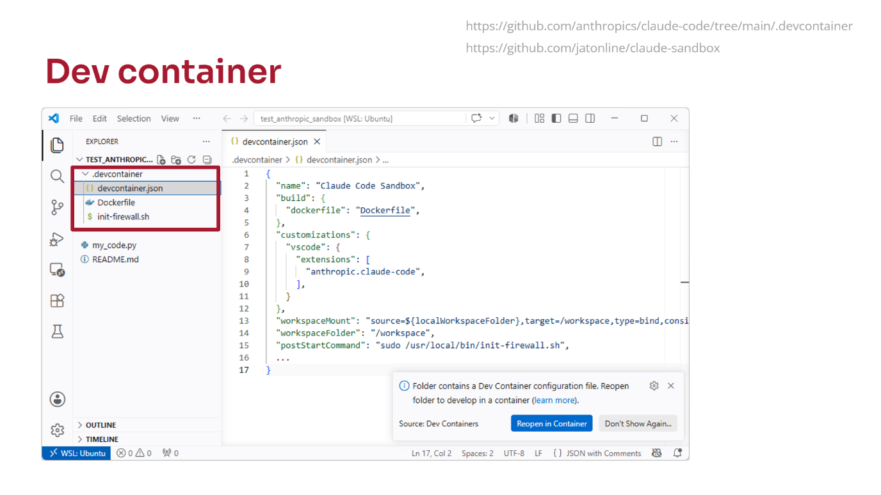Select init-firewall.sh in Explorer
The image size is (881, 495).
123,217
